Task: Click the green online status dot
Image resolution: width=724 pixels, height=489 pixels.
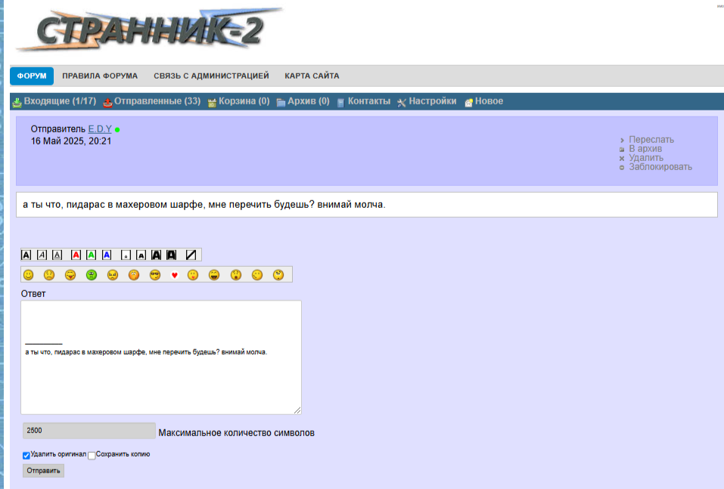Action: [117, 130]
